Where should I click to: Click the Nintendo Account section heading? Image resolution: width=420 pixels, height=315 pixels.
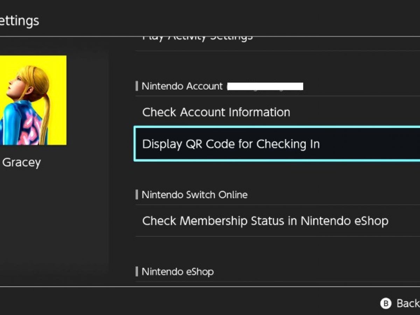[x=182, y=86]
